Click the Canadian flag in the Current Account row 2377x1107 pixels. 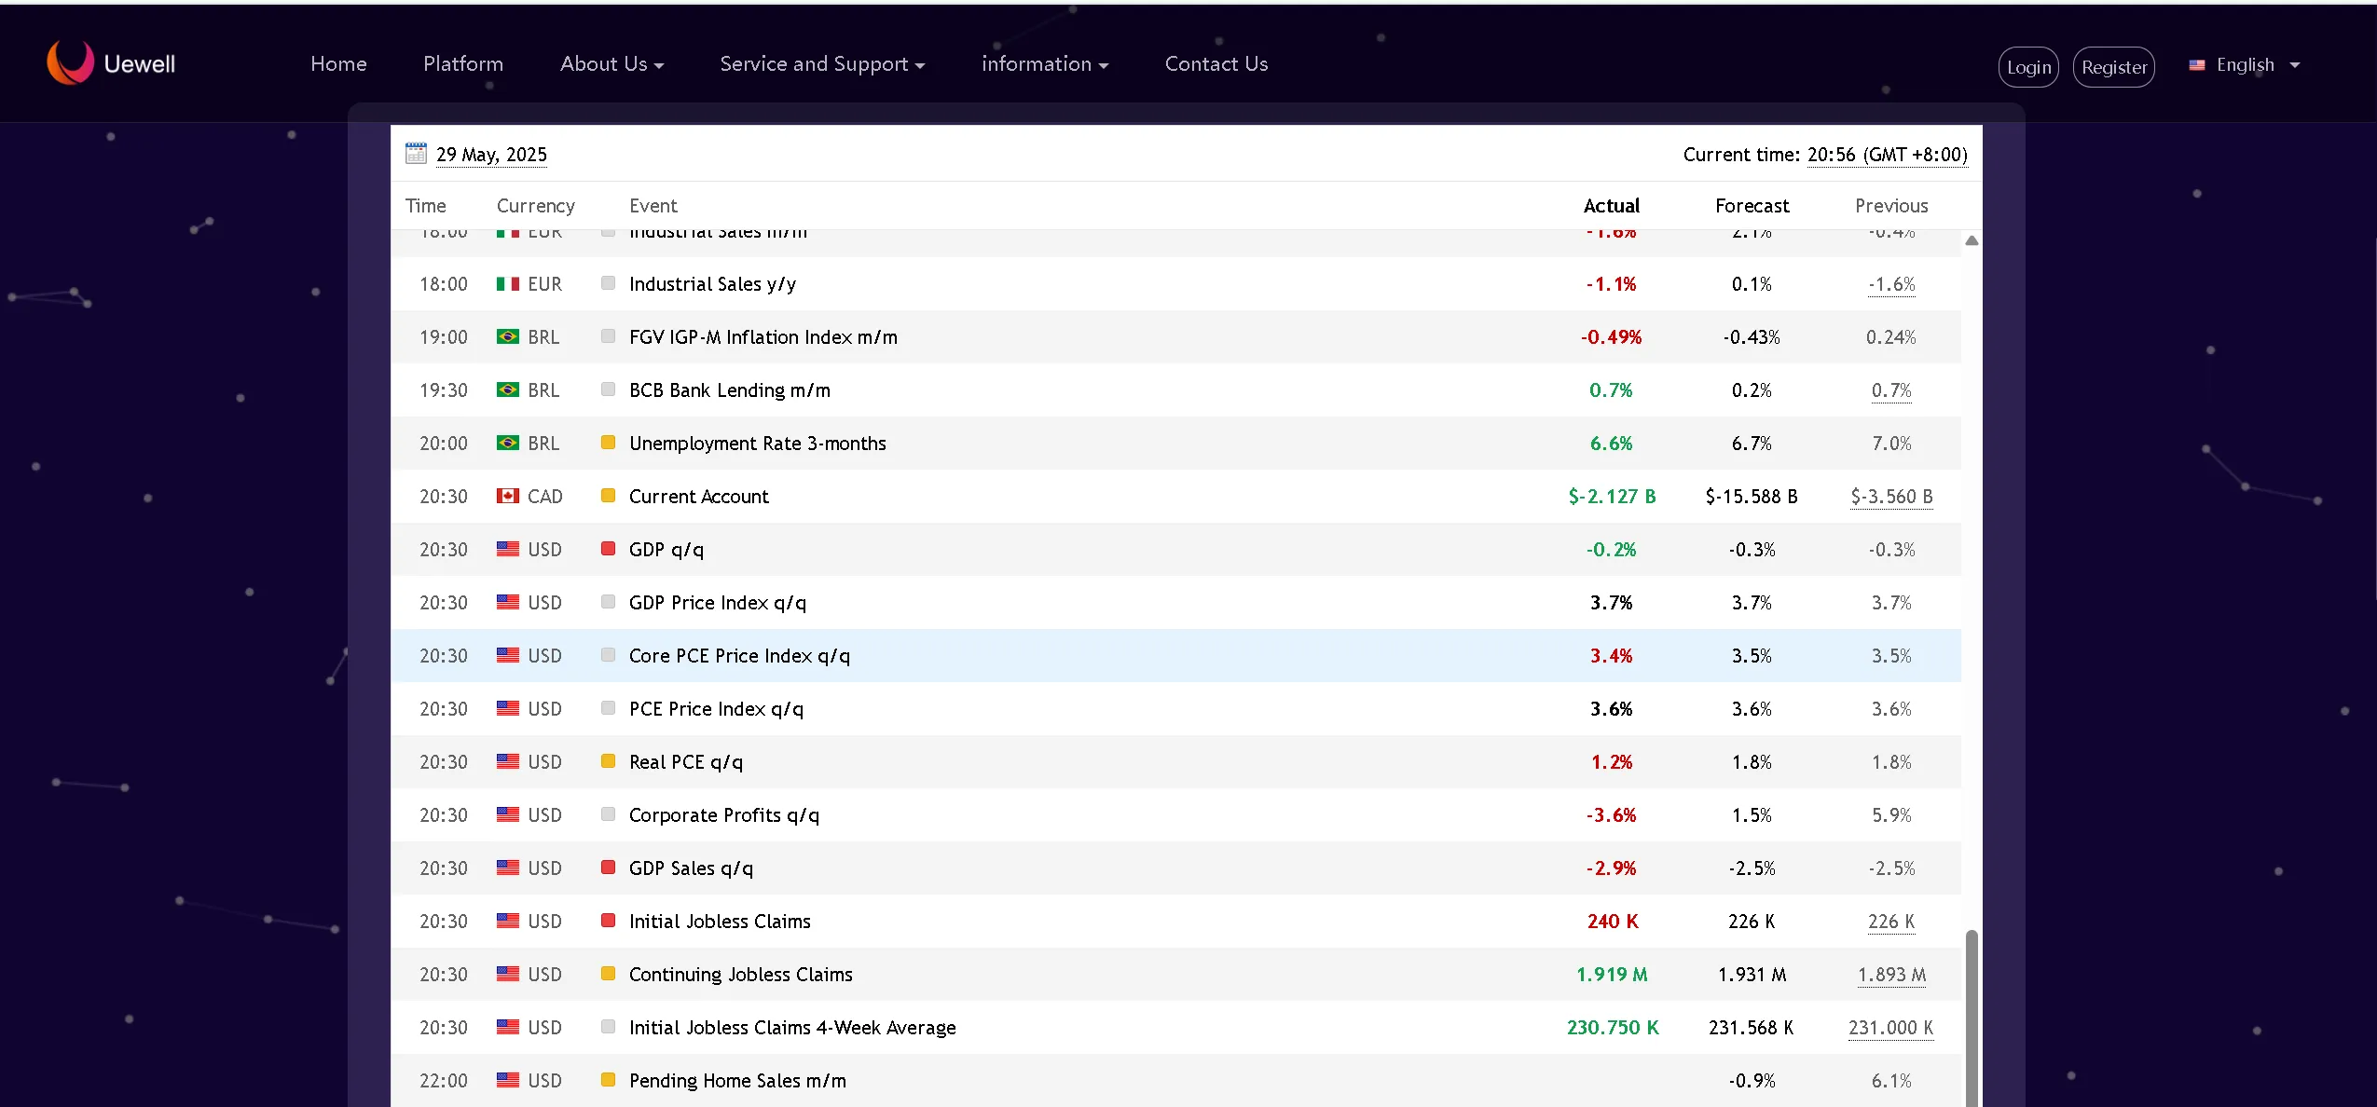507,496
